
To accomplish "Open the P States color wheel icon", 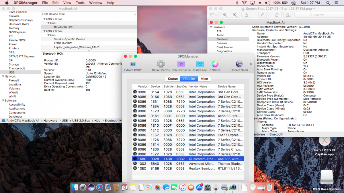I will tap(215, 64).
